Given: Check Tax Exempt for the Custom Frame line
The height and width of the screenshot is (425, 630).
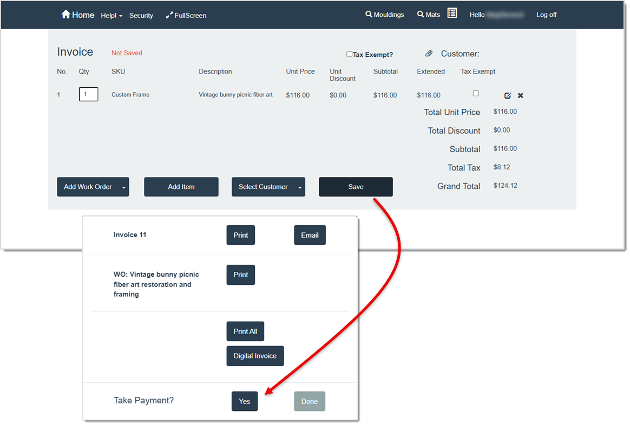Looking at the screenshot, I should click(476, 93).
